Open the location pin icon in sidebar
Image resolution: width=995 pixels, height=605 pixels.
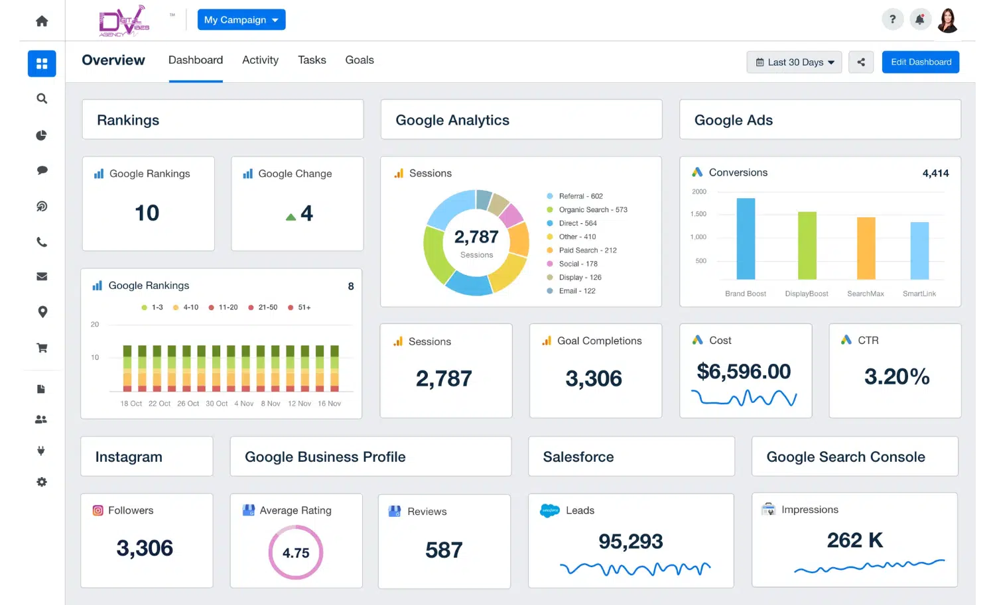[42, 312]
